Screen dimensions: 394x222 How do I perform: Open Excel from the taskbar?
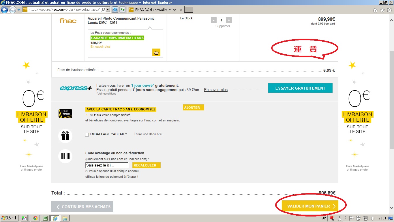click(x=45, y=218)
